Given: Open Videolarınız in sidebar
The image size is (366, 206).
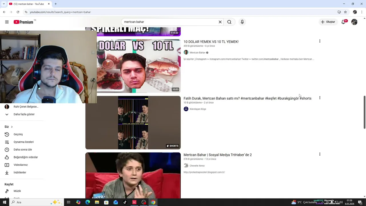Looking at the screenshot, I should click(x=22, y=165).
